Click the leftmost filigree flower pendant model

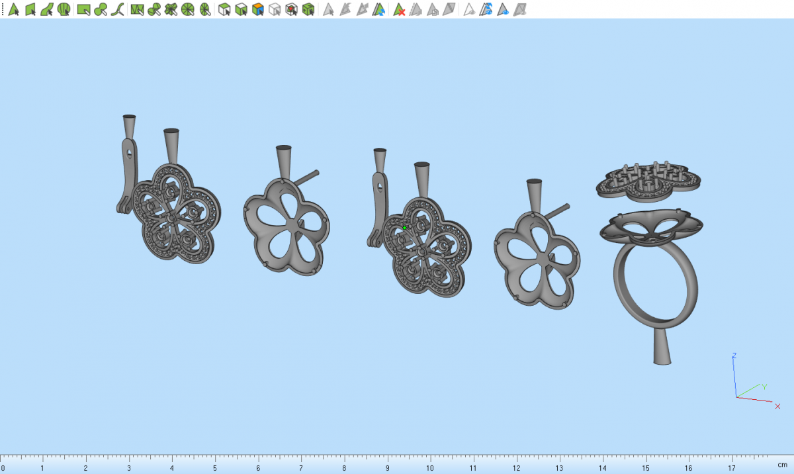pos(175,212)
